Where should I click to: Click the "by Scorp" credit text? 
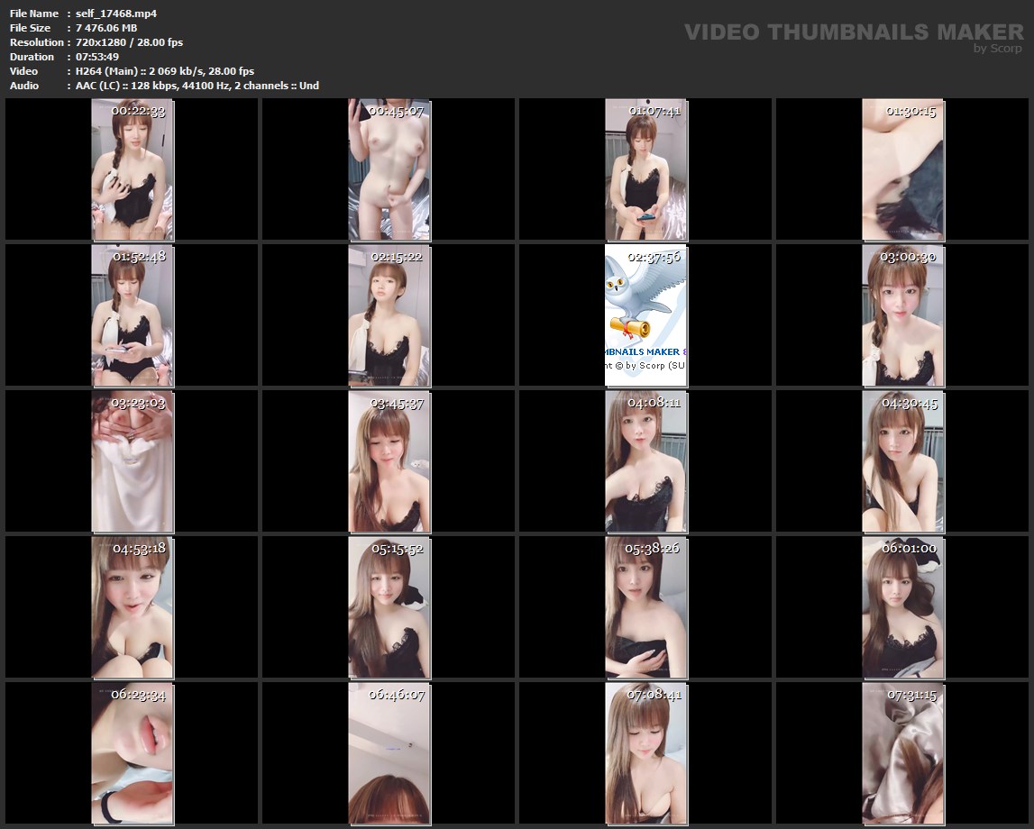click(997, 49)
